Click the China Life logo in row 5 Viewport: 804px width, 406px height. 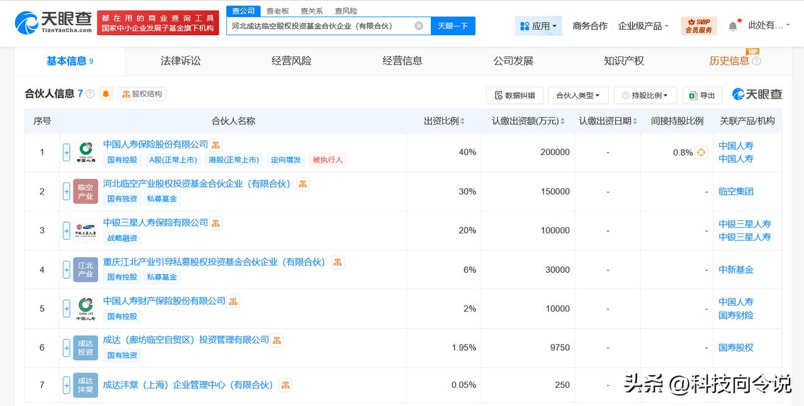pyautogui.click(x=85, y=309)
